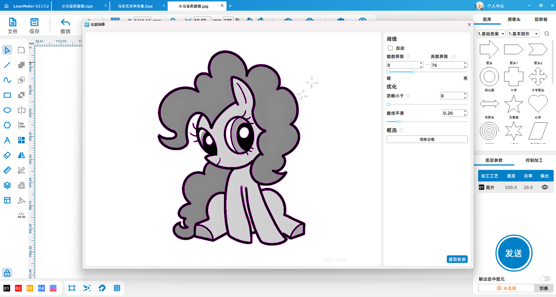This screenshot has height=297, width=556.
Task: Select the red 02 layer color swatch
Action: pyautogui.click(x=18, y=288)
